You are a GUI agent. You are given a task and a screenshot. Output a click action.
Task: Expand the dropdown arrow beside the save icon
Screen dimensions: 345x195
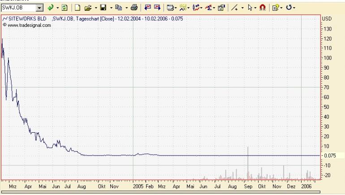point(111,8)
